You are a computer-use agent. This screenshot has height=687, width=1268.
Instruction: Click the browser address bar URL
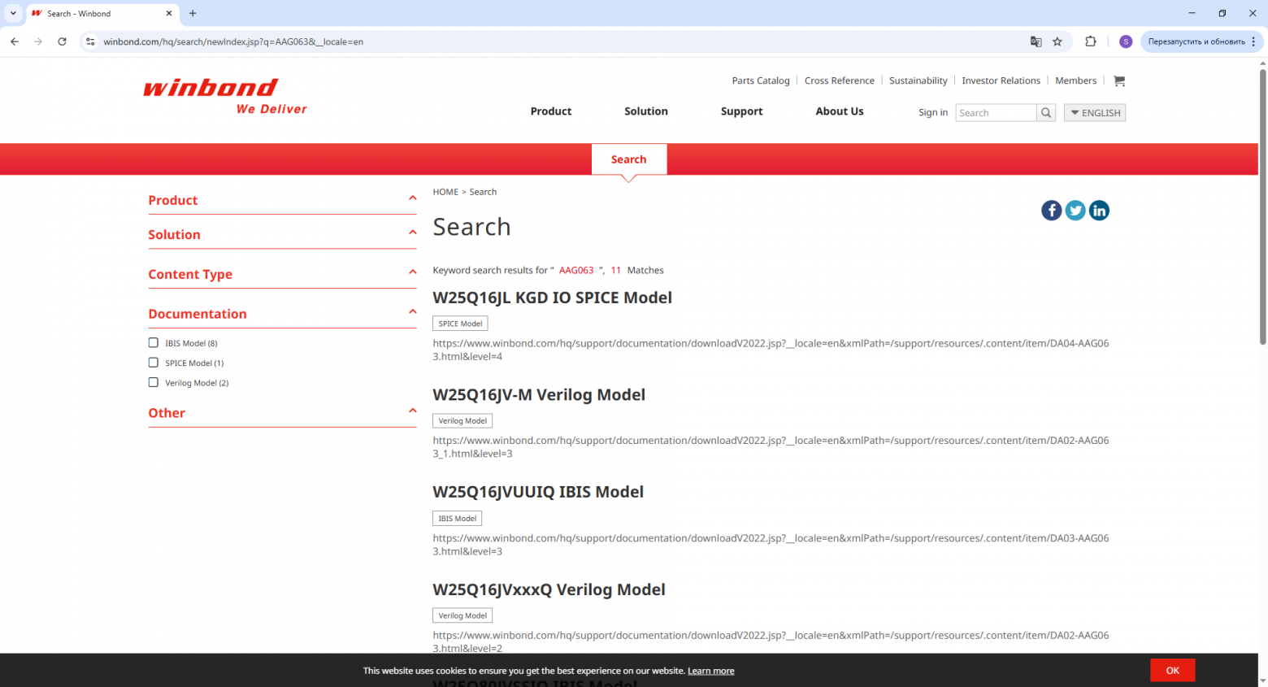233,41
